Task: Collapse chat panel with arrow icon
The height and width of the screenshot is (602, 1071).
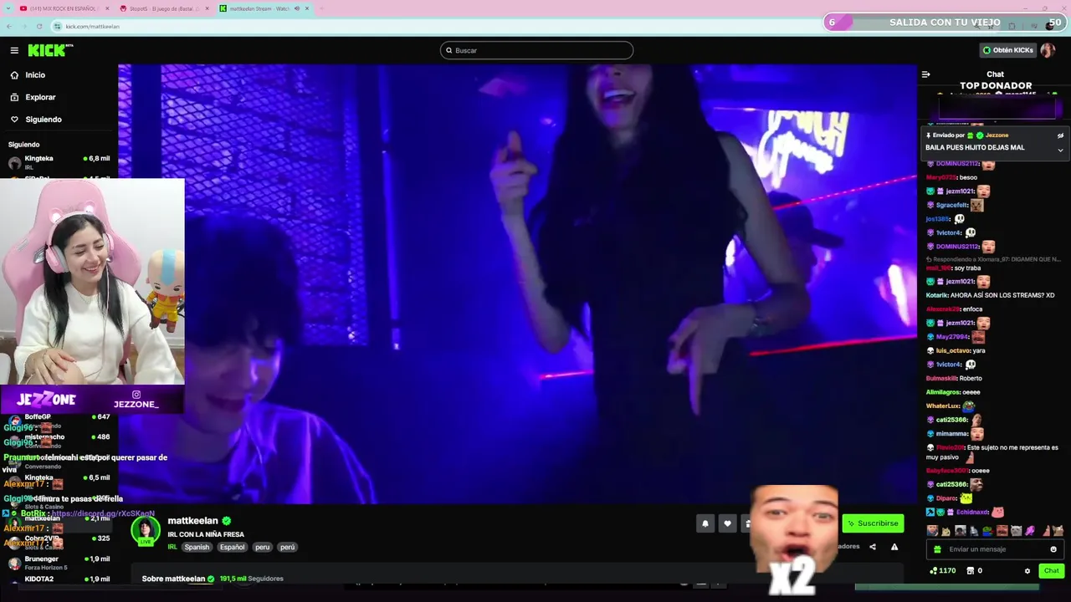Action: click(x=925, y=74)
